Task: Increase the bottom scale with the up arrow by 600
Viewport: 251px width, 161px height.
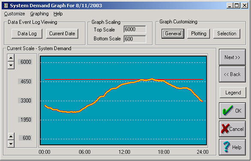Action: click(x=11, y=136)
